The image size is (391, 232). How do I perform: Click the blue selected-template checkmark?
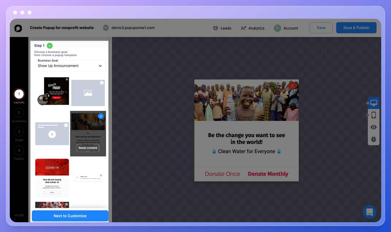[x=101, y=116]
